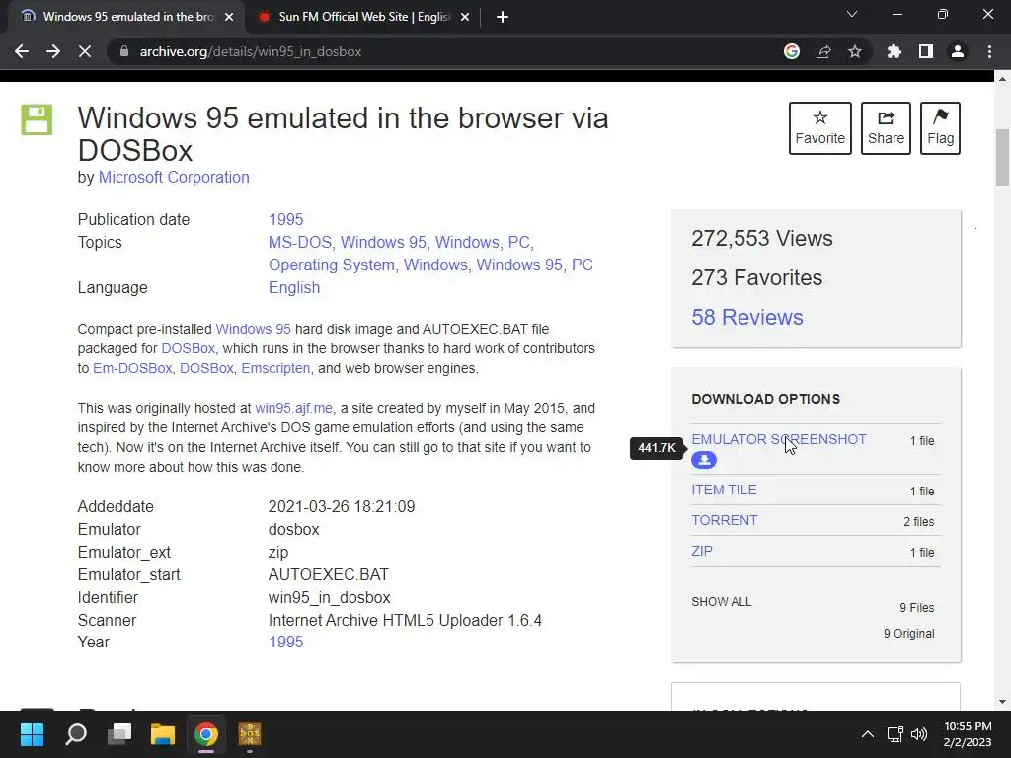Open the tab search chevron
The height and width of the screenshot is (758, 1011).
(x=852, y=14)
